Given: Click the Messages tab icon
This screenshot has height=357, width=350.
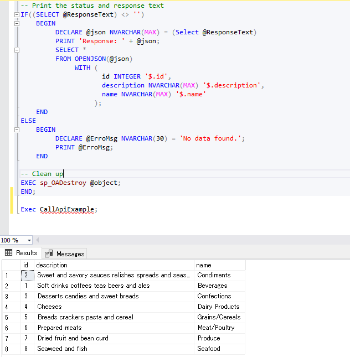Looking at the screenshot, I should click(x=49, y=253).
